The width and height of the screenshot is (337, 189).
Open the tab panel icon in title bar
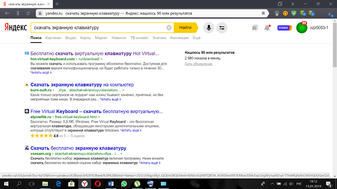click(280, 4)
